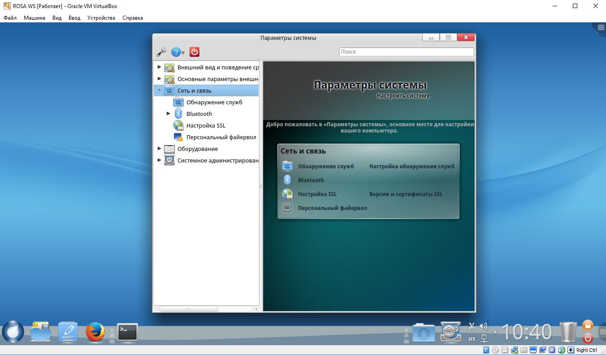Click the keyboard capture arrow beside Right Ctrl
The image size is (606, 355).
[571, 350]
